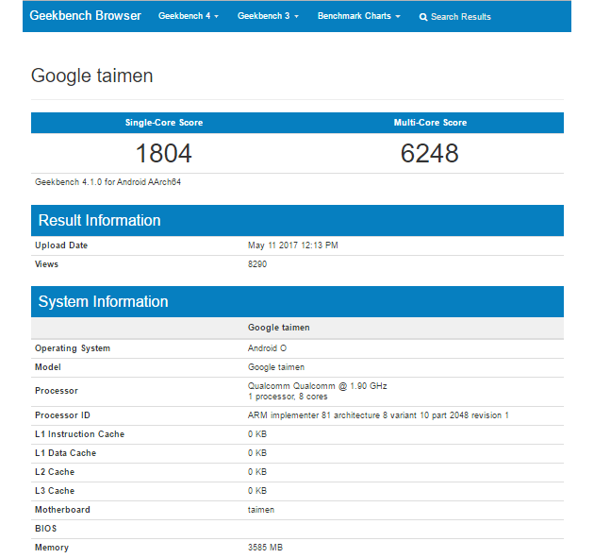
Task: Select the single-core score 1804
Action: coord(164,153)
